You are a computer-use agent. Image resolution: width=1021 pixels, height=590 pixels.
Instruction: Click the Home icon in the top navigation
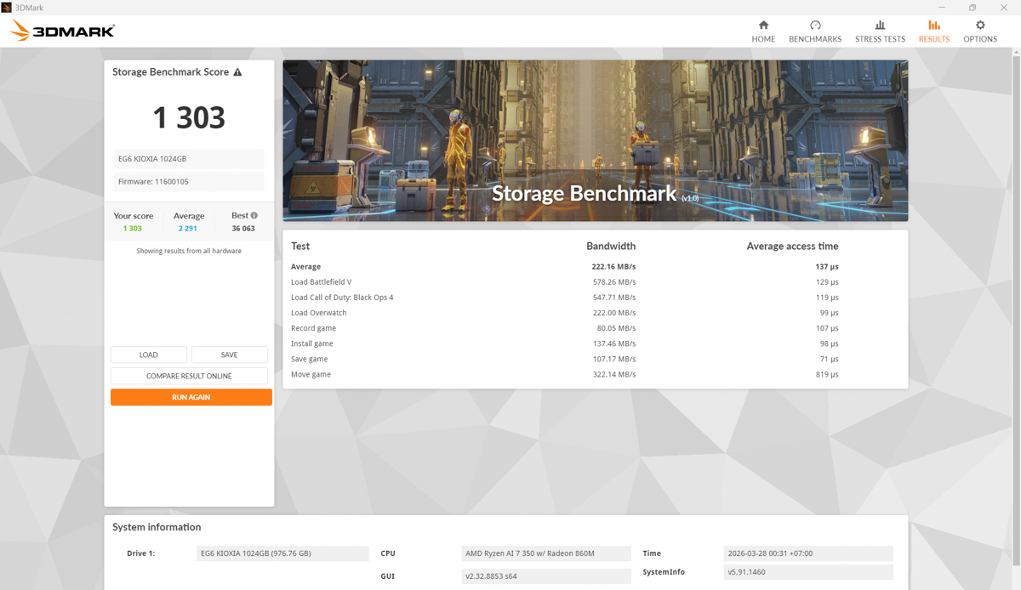pyautogui.click(x=763, y=26)
